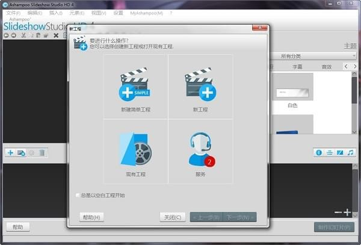Open the 文件 menu
The width and height of the screenshot is (361, 245).
point(13,13)
